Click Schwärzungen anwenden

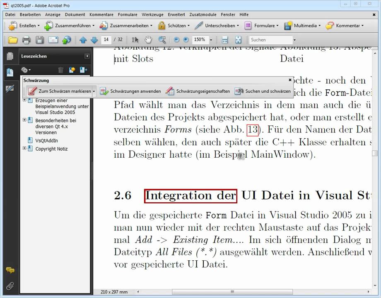coord(130,91)
